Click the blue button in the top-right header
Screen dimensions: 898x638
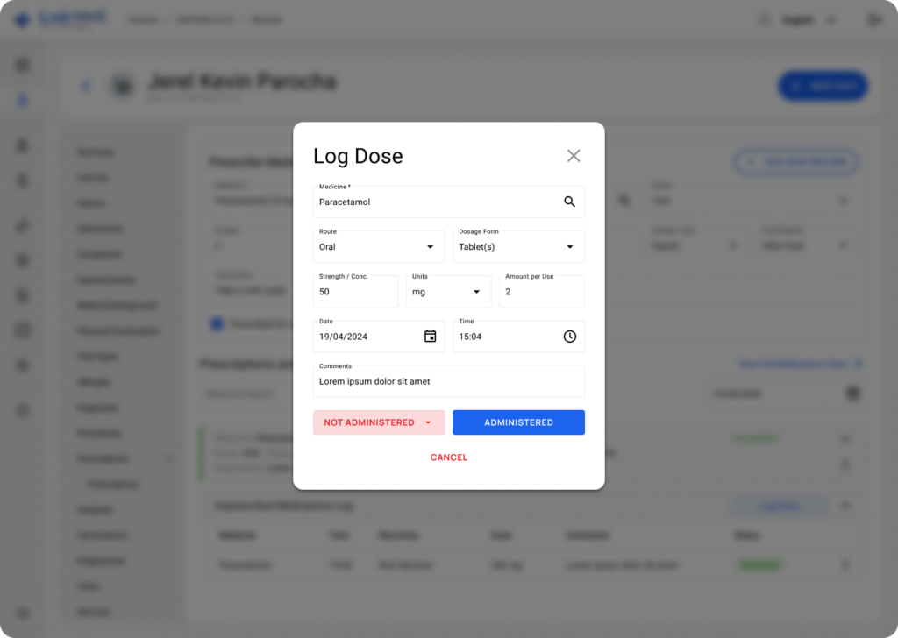[x=823, y=86]
